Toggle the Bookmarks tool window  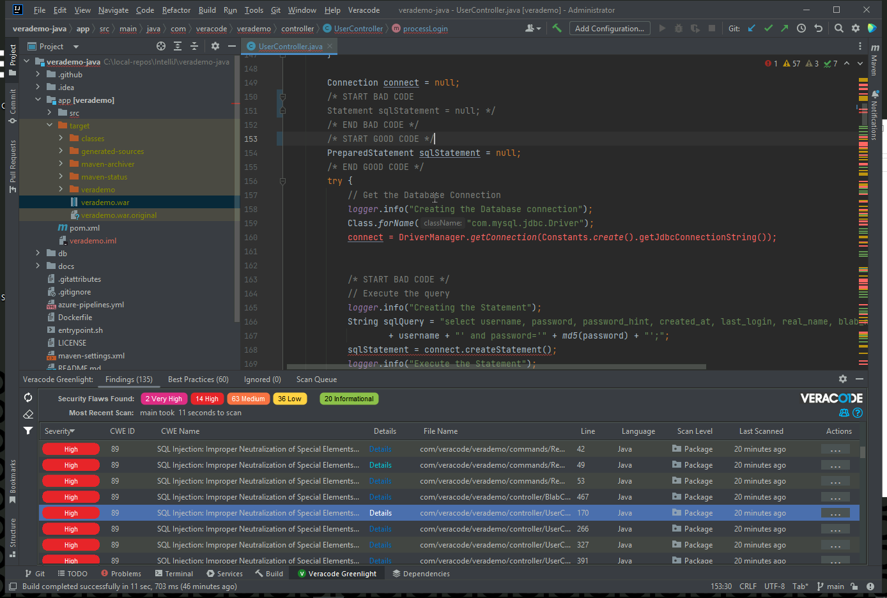click(x=12, y=481)
